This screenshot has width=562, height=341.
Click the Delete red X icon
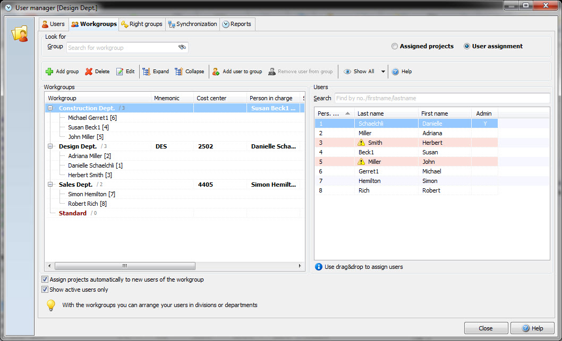coord(89,72)
